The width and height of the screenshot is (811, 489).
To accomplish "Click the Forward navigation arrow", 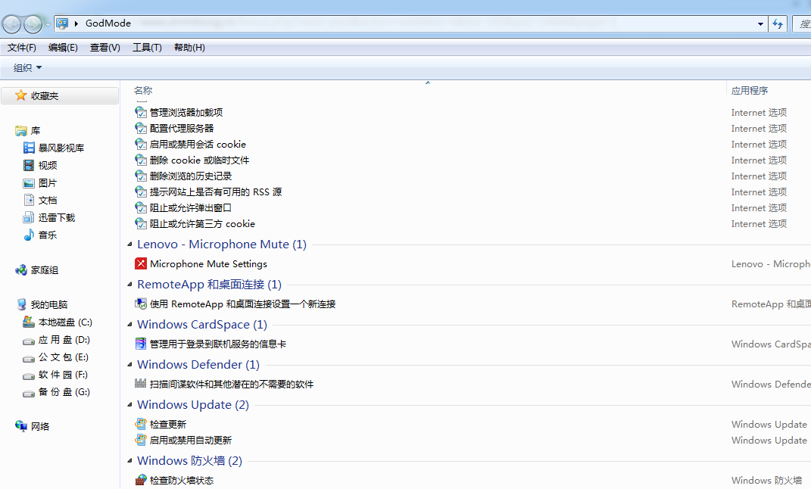I will pos(33,23).
